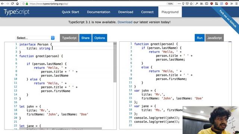Run the code with Run button
239x134 pixels.
pyautogui.click(x=200, y=38)
